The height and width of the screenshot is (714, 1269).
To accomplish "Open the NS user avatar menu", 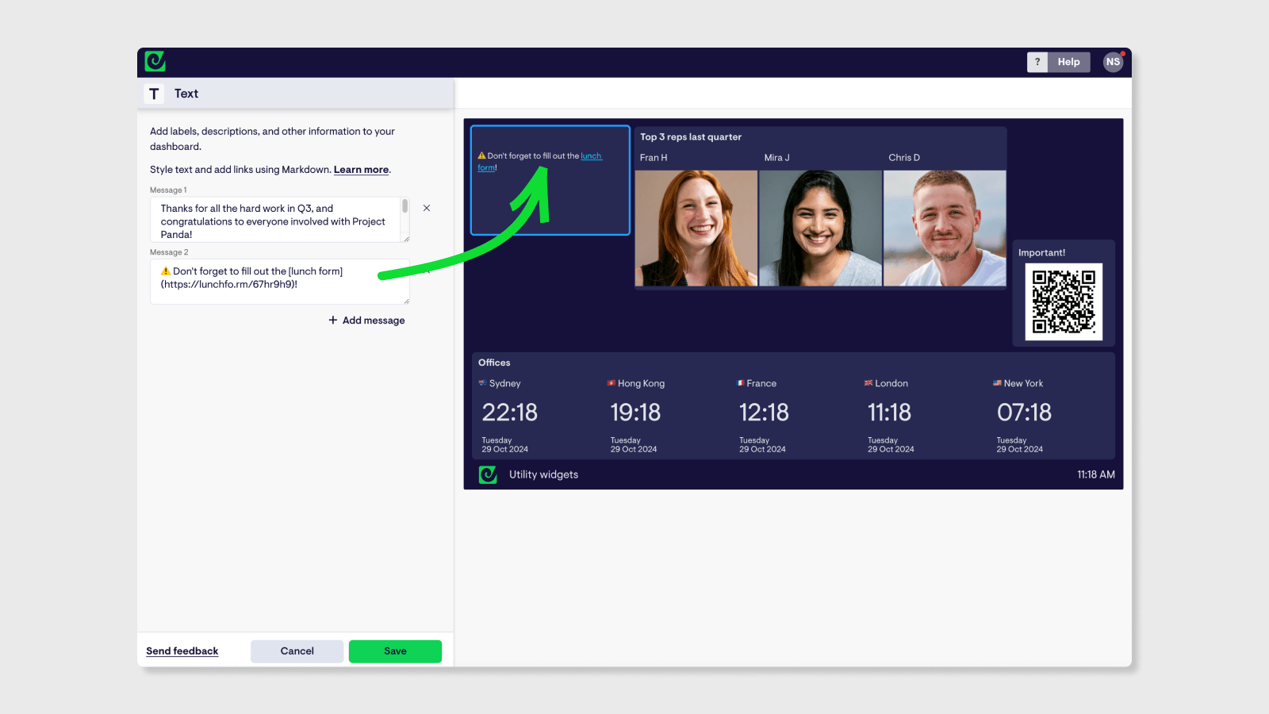I will 1113,62.
